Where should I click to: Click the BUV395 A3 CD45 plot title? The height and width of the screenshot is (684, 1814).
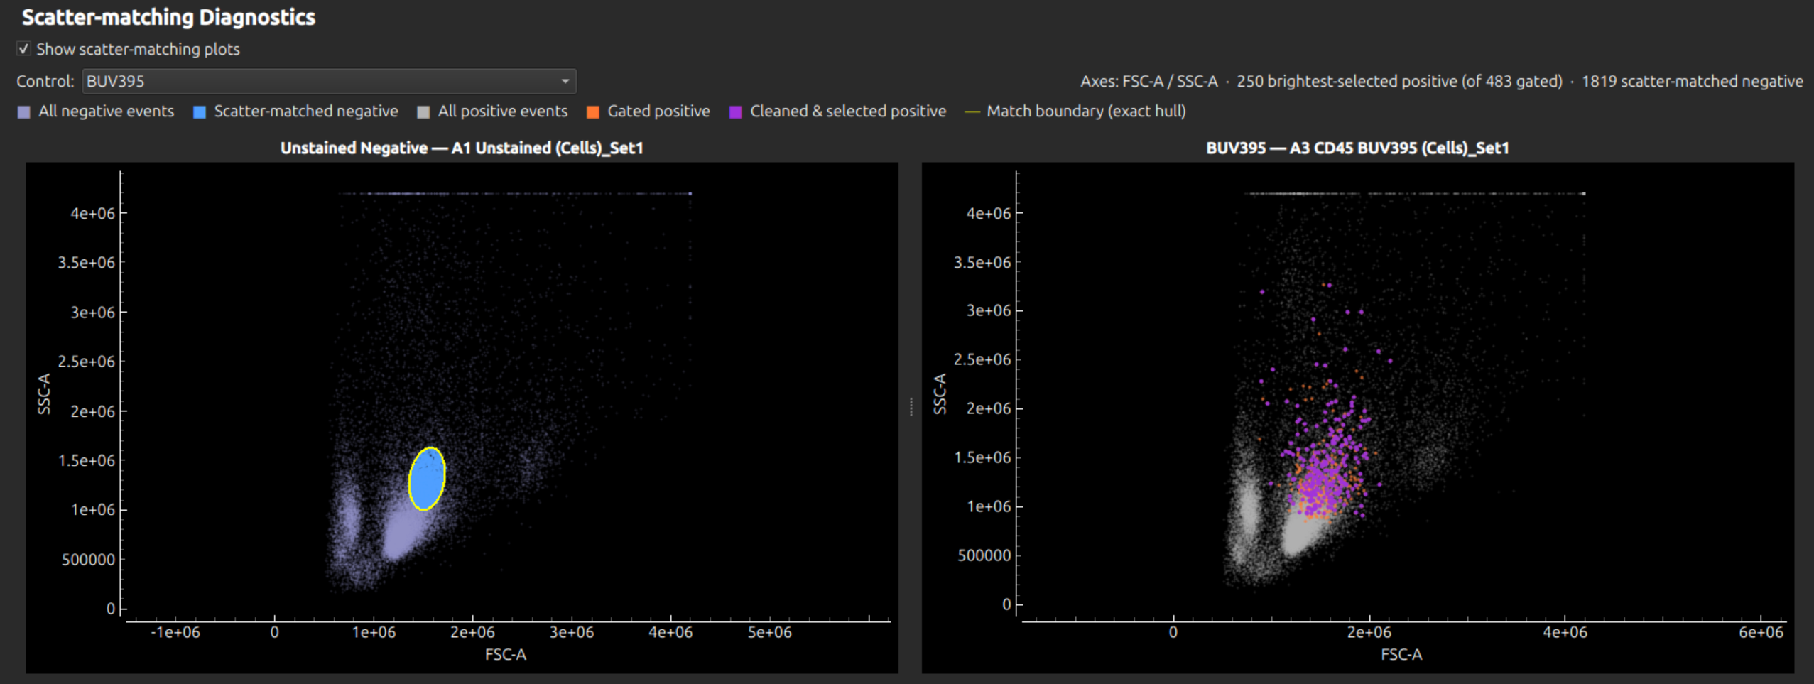[x=1357, y=148]
